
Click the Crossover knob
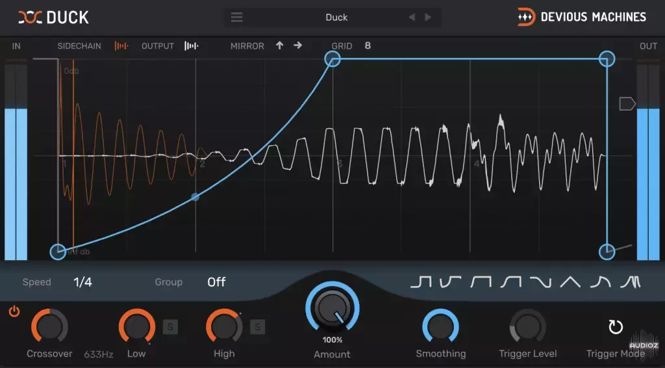coord(49,326)
